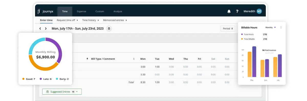Viewport: 307px width, 101px height.
Task: Go to the next week arrow
Action: [46, 29]
